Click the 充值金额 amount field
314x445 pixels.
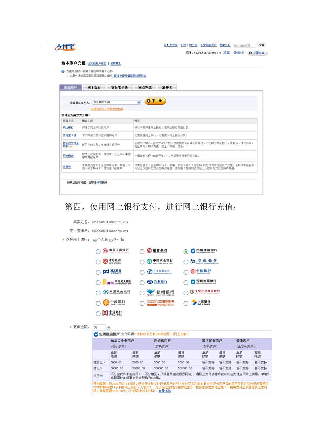click(x=99, y=327)
